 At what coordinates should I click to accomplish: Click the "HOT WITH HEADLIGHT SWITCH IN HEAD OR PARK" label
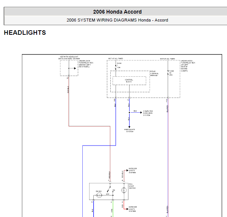click(69, 58)
